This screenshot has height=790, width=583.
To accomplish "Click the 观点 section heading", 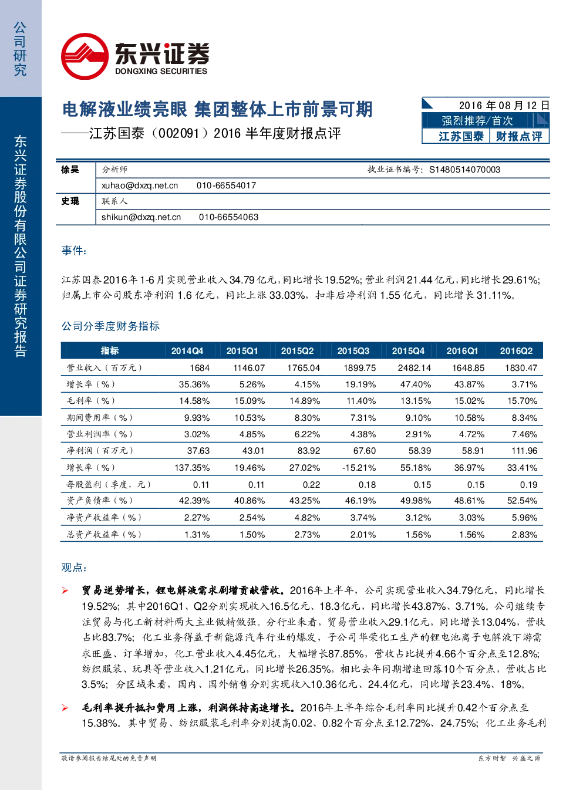I will click(75, 568).
